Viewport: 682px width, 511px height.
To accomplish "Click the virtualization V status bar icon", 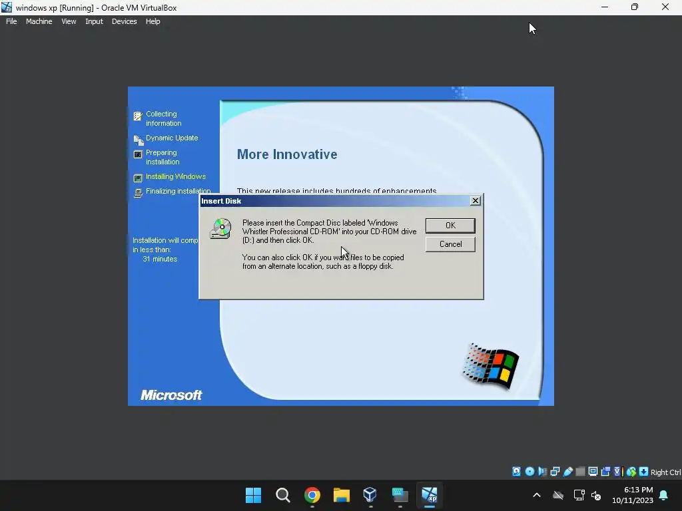I will (618, 472).
